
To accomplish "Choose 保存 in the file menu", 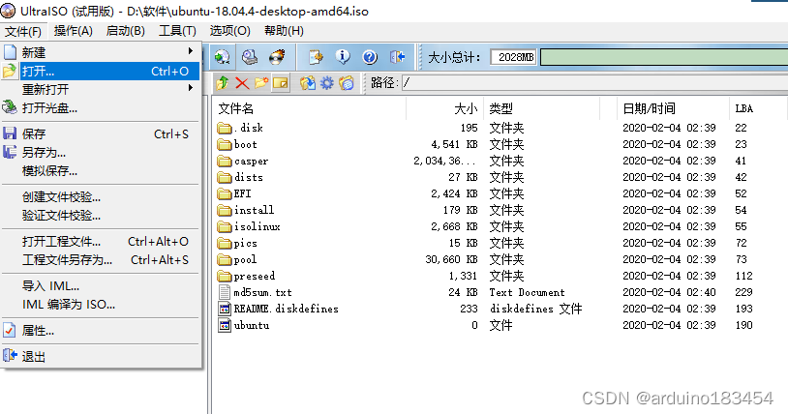I will (x=101, y=134).
